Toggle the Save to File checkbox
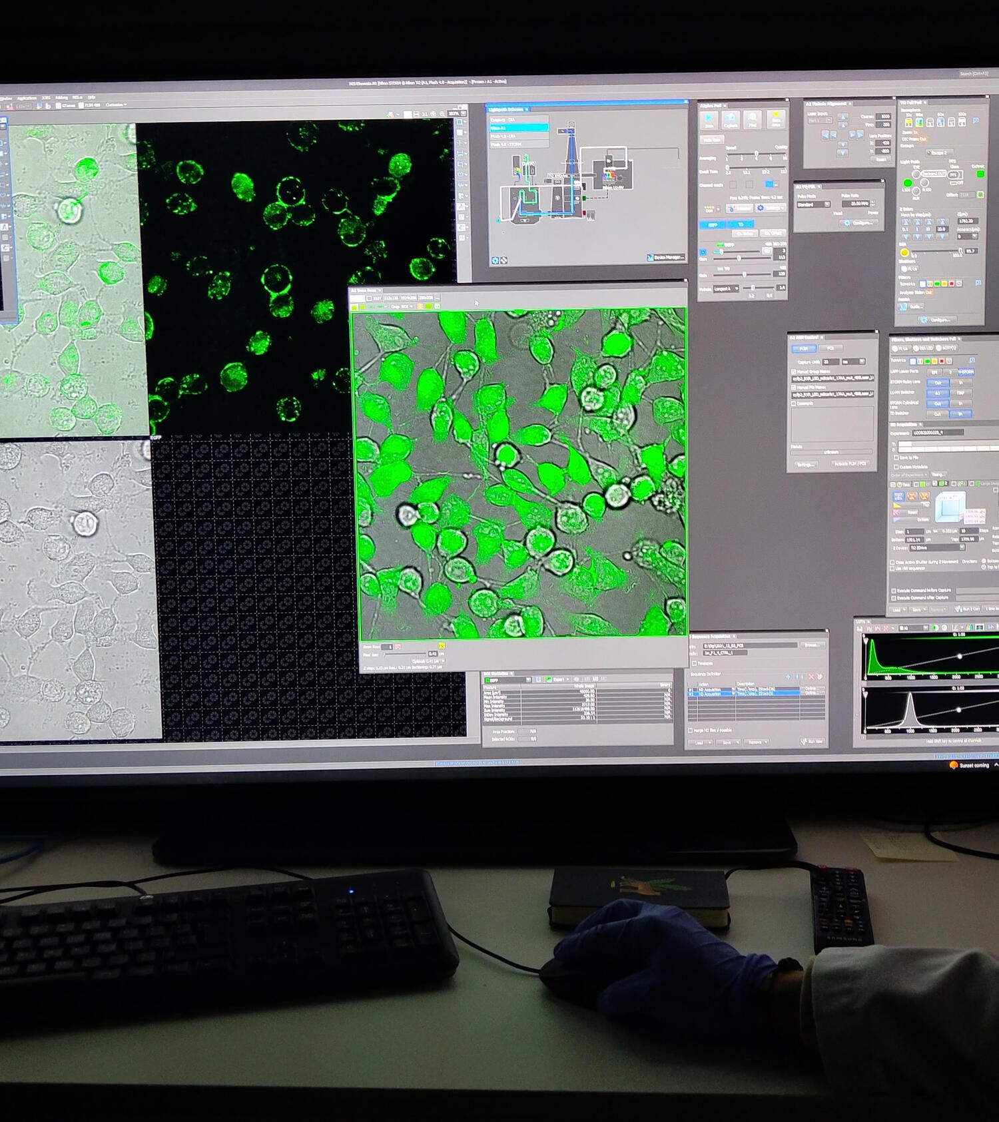The width and height of the screenshot is (999, 1122). [x=896, y=457]
